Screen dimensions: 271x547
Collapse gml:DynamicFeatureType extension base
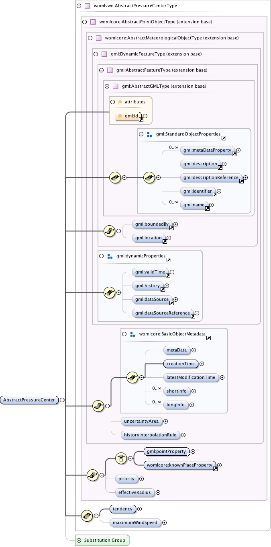pos(96,54)
